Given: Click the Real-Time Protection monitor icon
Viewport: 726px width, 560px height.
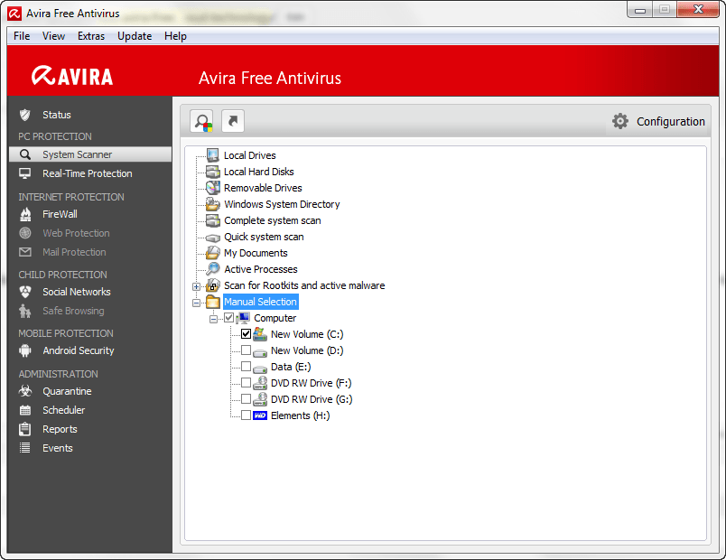Looking at the screenshot, I should tap(25, 173).
